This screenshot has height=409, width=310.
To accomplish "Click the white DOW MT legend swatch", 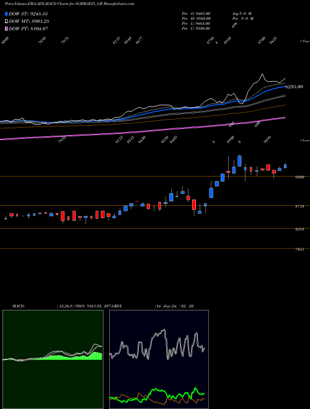I will tap(7, 22).
